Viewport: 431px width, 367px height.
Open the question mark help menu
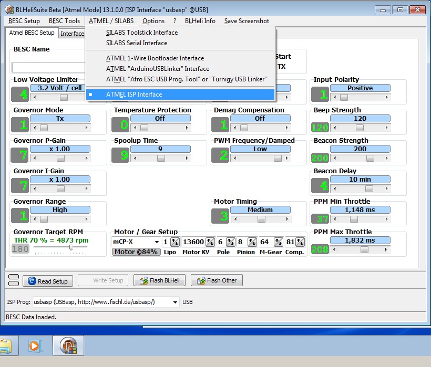coord(175,21)
